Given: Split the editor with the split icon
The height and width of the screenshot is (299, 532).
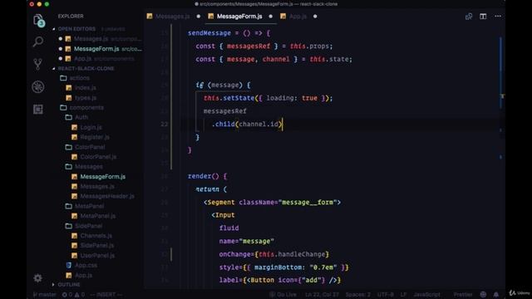Looking at the screenshot, I should (483, 17).
